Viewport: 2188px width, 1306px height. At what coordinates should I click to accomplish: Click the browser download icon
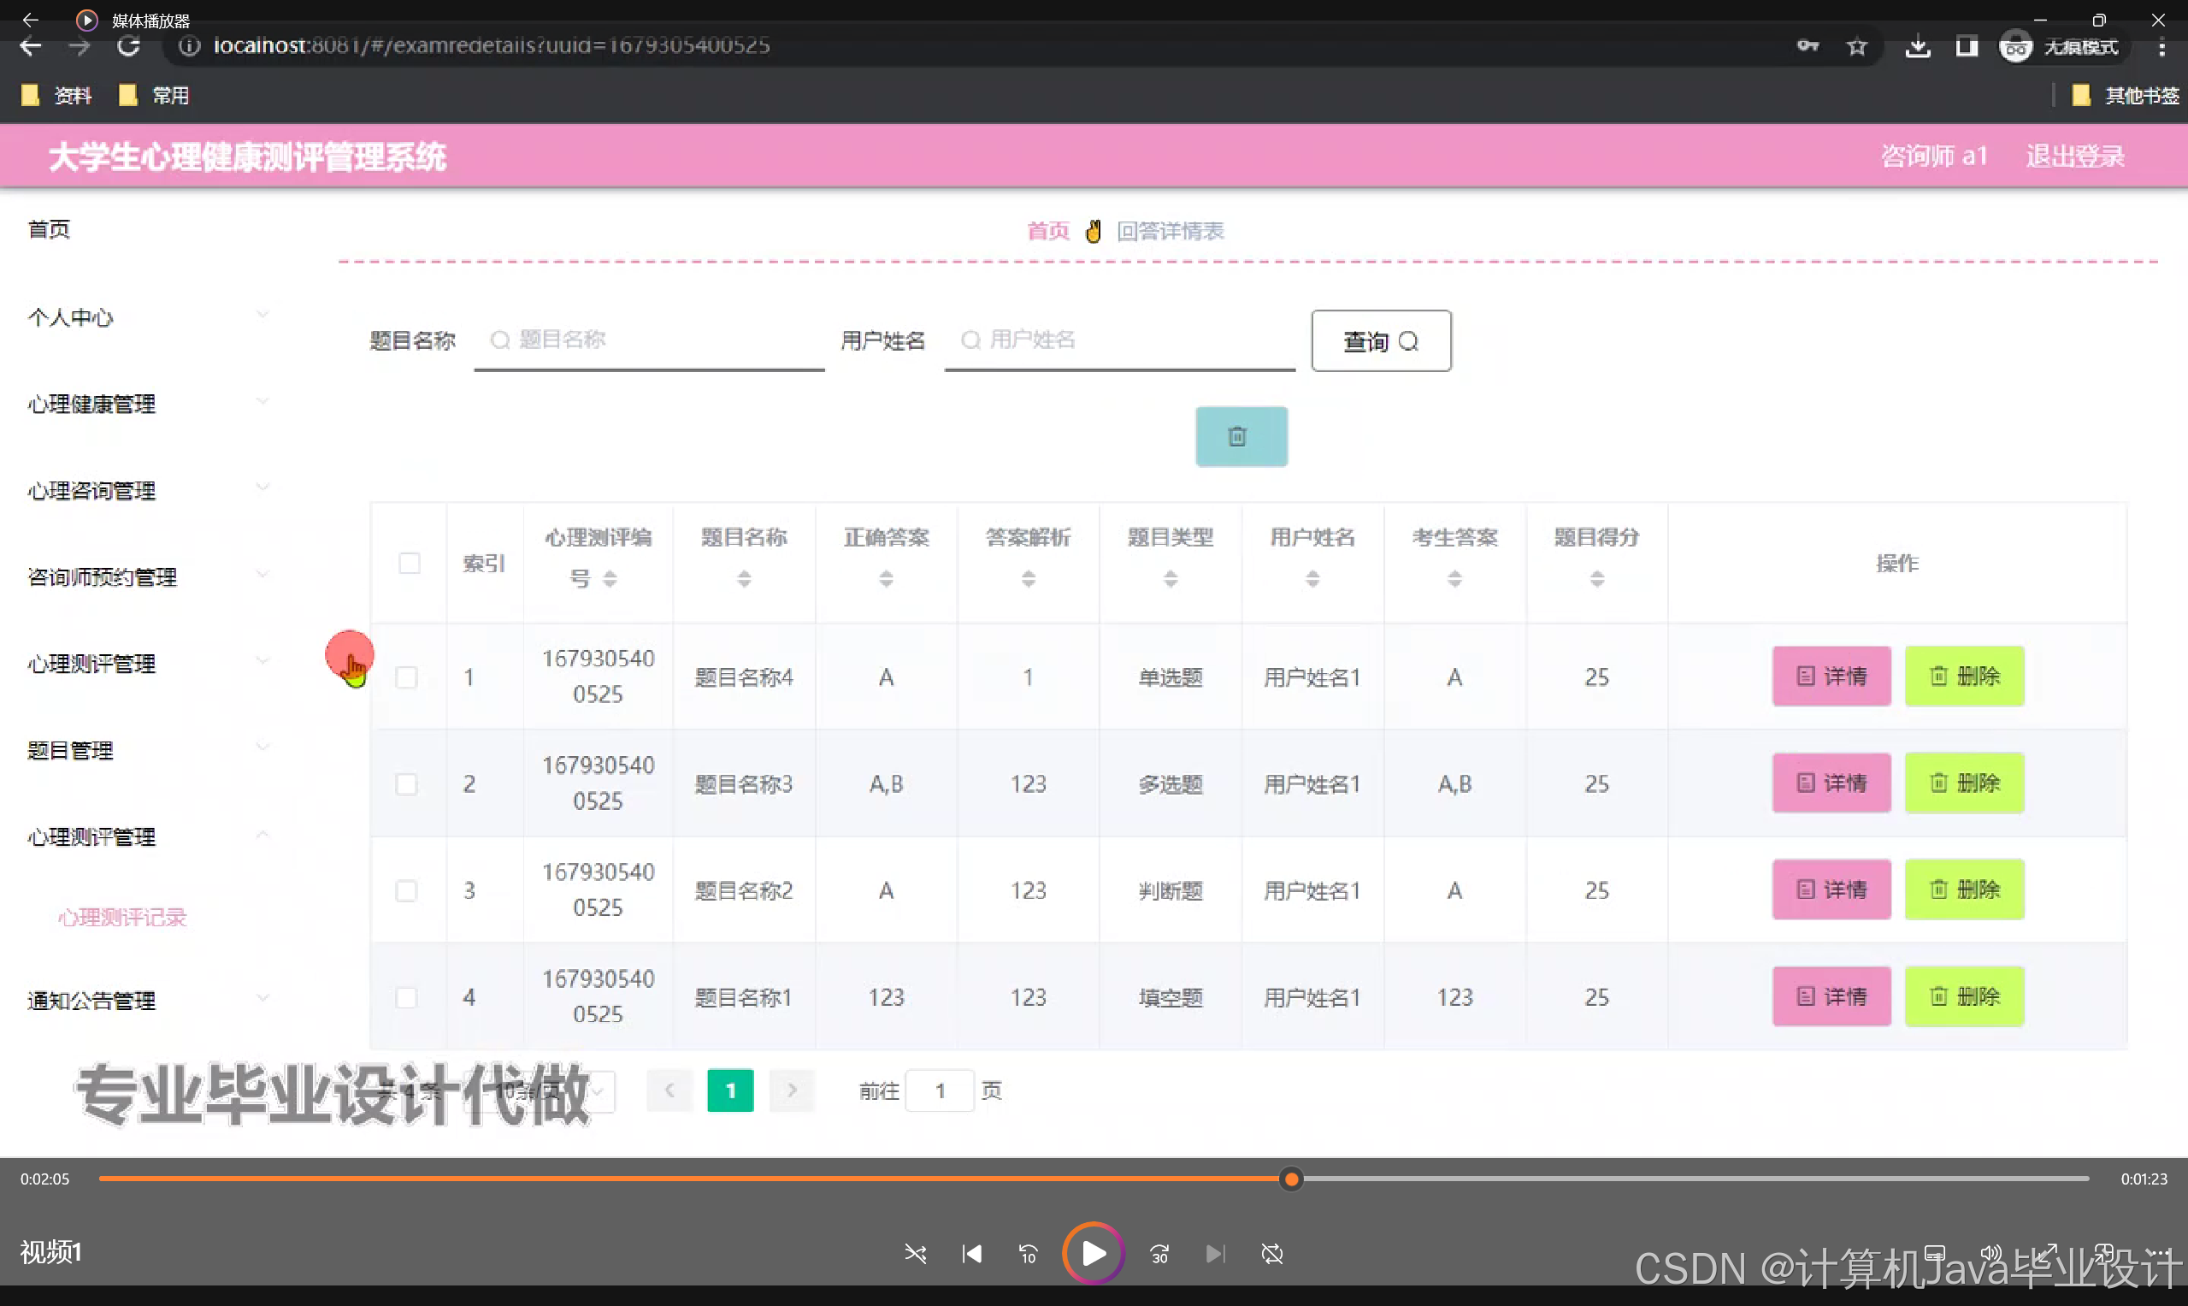click(1918, 47)
